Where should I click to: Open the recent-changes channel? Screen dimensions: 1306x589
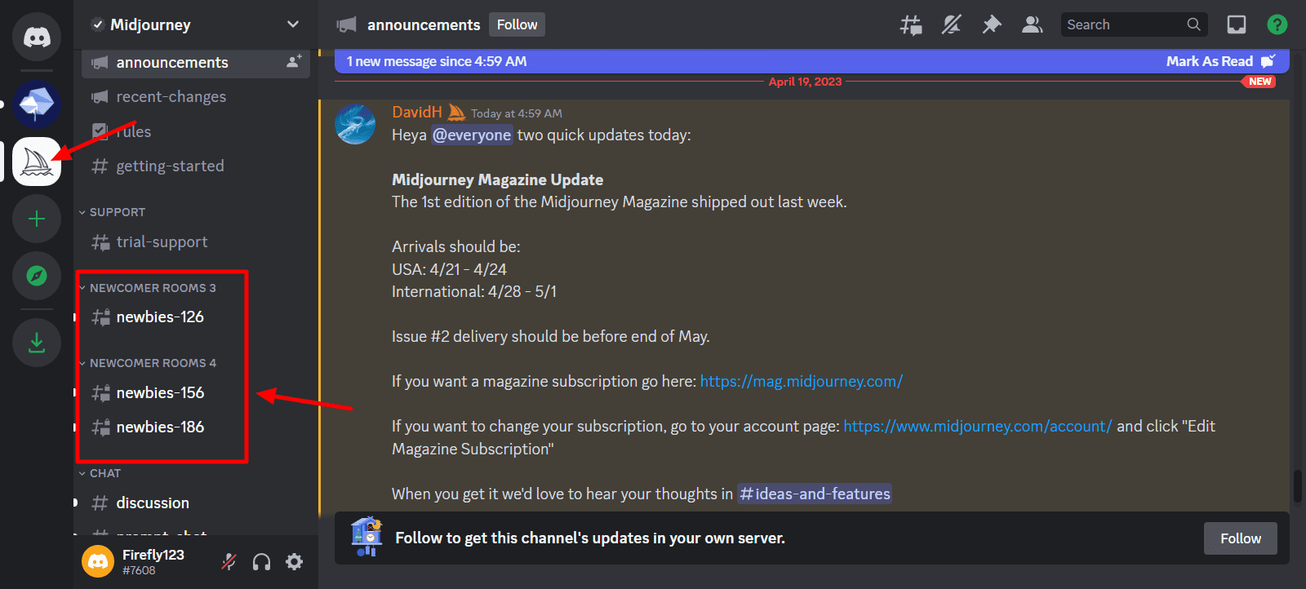196,97
